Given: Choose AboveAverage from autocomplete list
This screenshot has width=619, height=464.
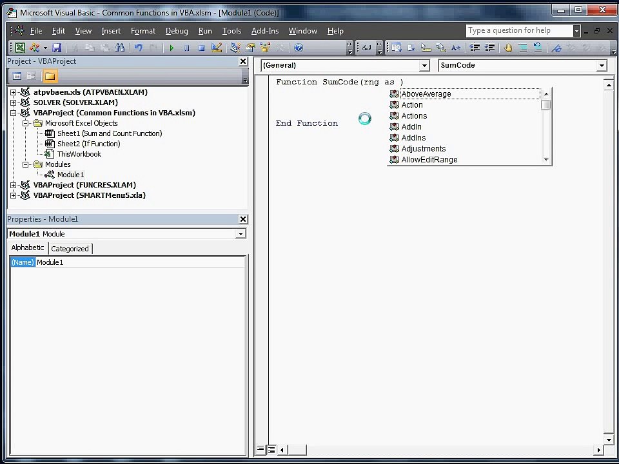Looking at the screenshot, I should click(465, 94).
